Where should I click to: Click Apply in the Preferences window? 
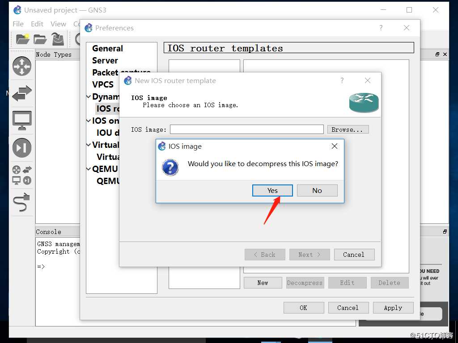[393, 308]
